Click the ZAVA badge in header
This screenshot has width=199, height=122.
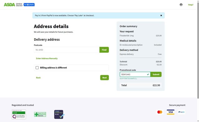point(29,5)
